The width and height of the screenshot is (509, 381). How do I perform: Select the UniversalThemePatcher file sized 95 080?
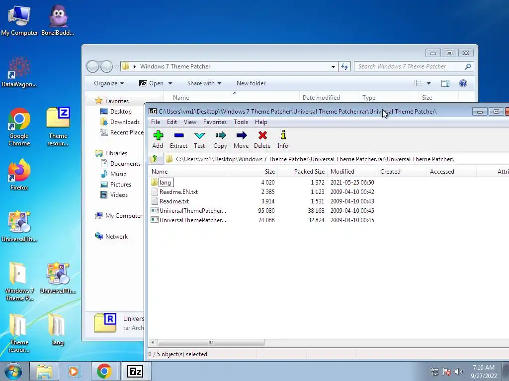(192, 210)
